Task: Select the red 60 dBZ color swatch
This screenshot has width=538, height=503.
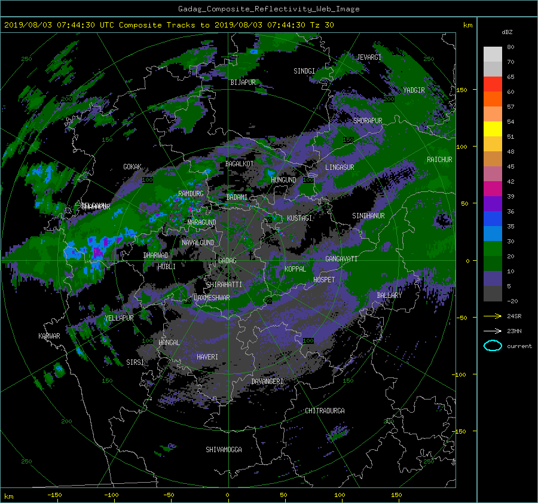Action: click(x=493, y=84)
